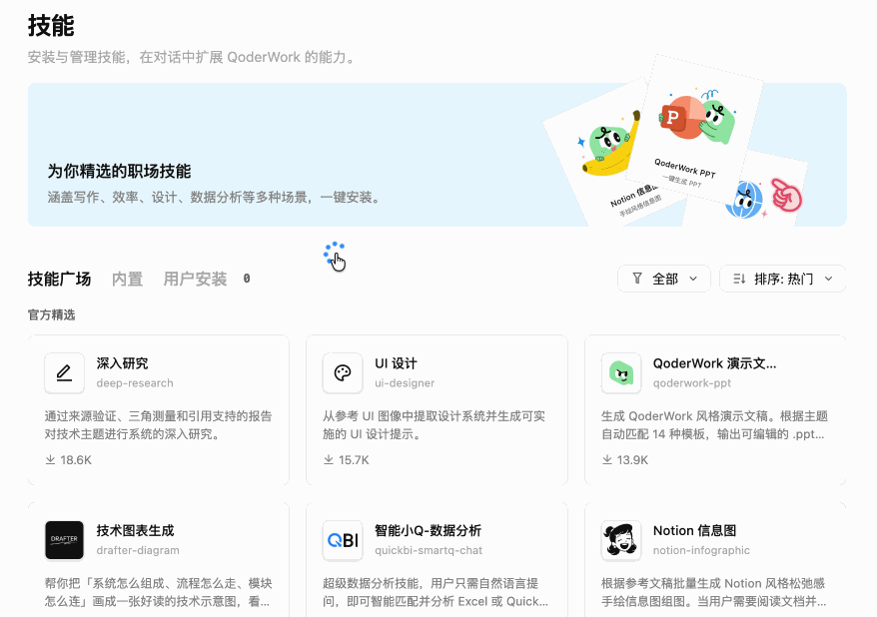877x617 pixels.
Task: Open the 智能小Q-数据分析 skill title
Action: pos(428,530)
